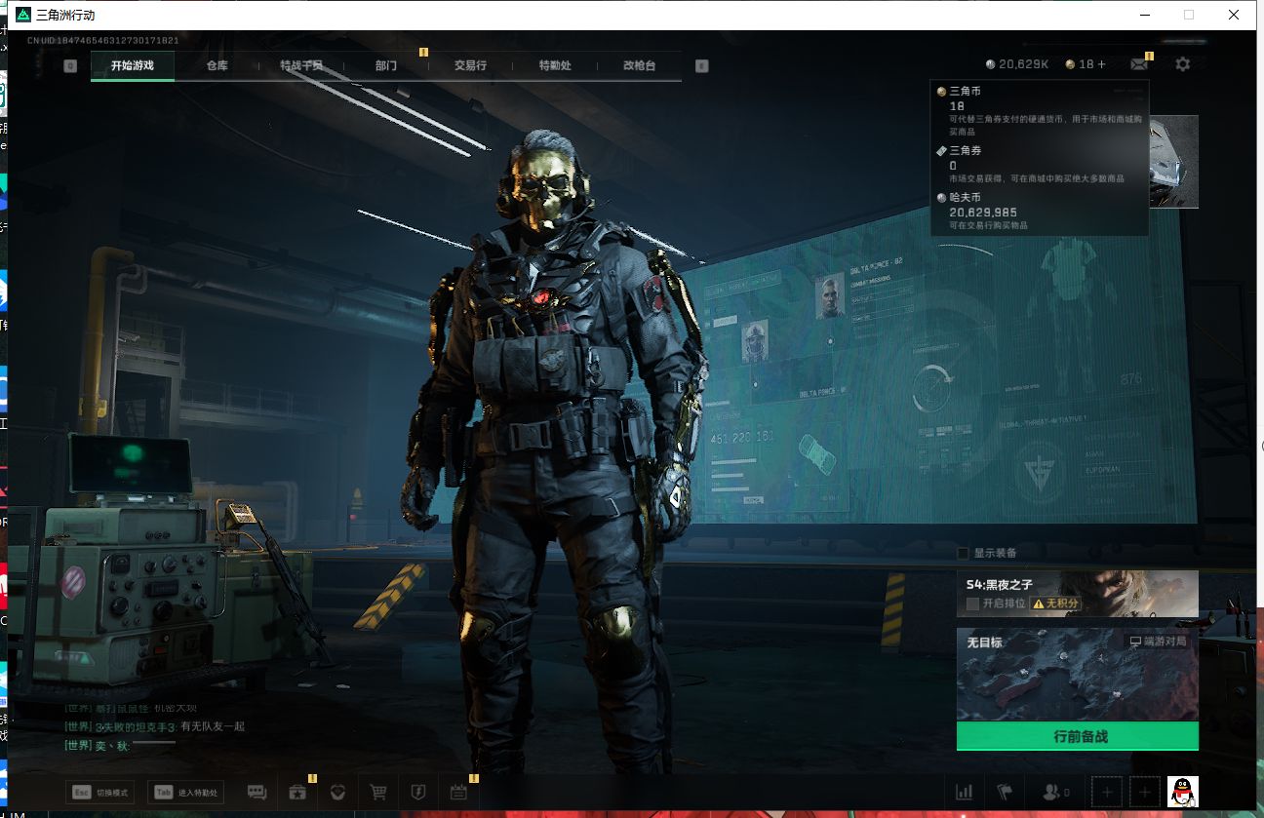Open the 部门 tab
This screenshot has height=818, width=1264.
pos(386,65)
